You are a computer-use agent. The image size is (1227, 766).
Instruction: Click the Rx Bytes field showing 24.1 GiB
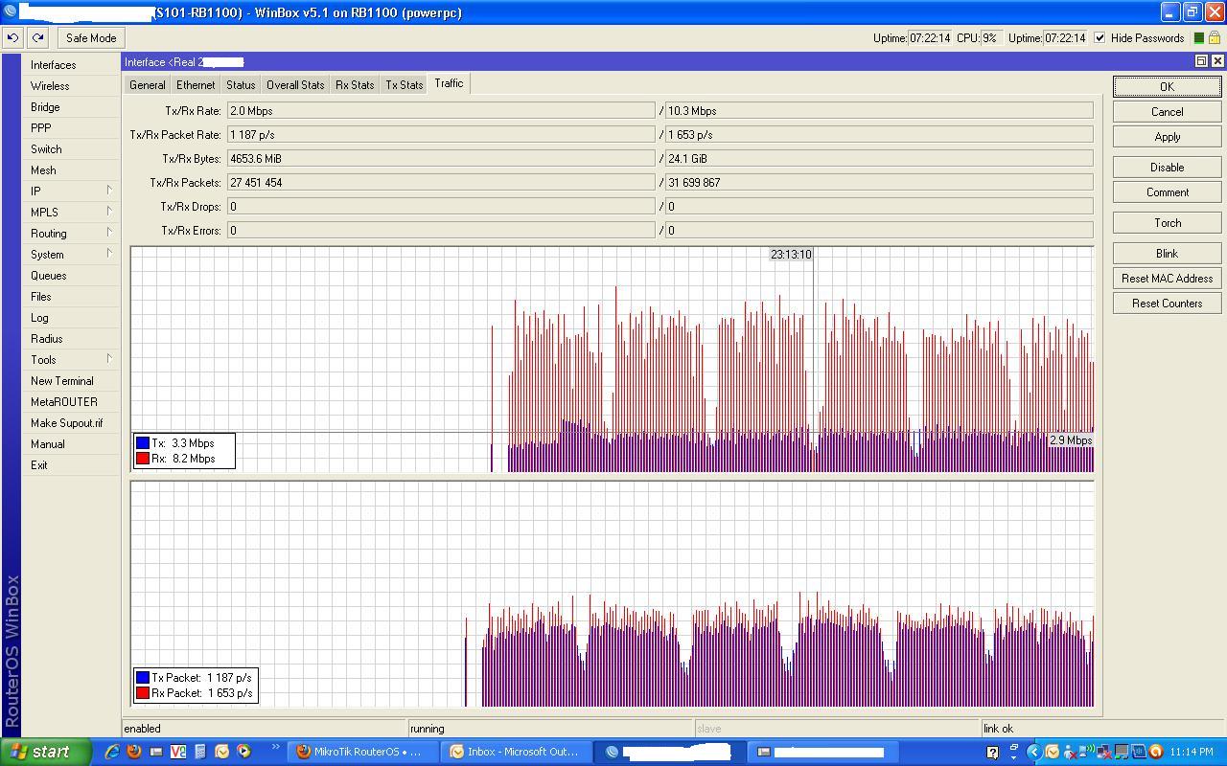click(879, 159)
